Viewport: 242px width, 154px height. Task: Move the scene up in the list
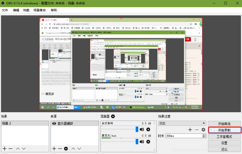18,149
